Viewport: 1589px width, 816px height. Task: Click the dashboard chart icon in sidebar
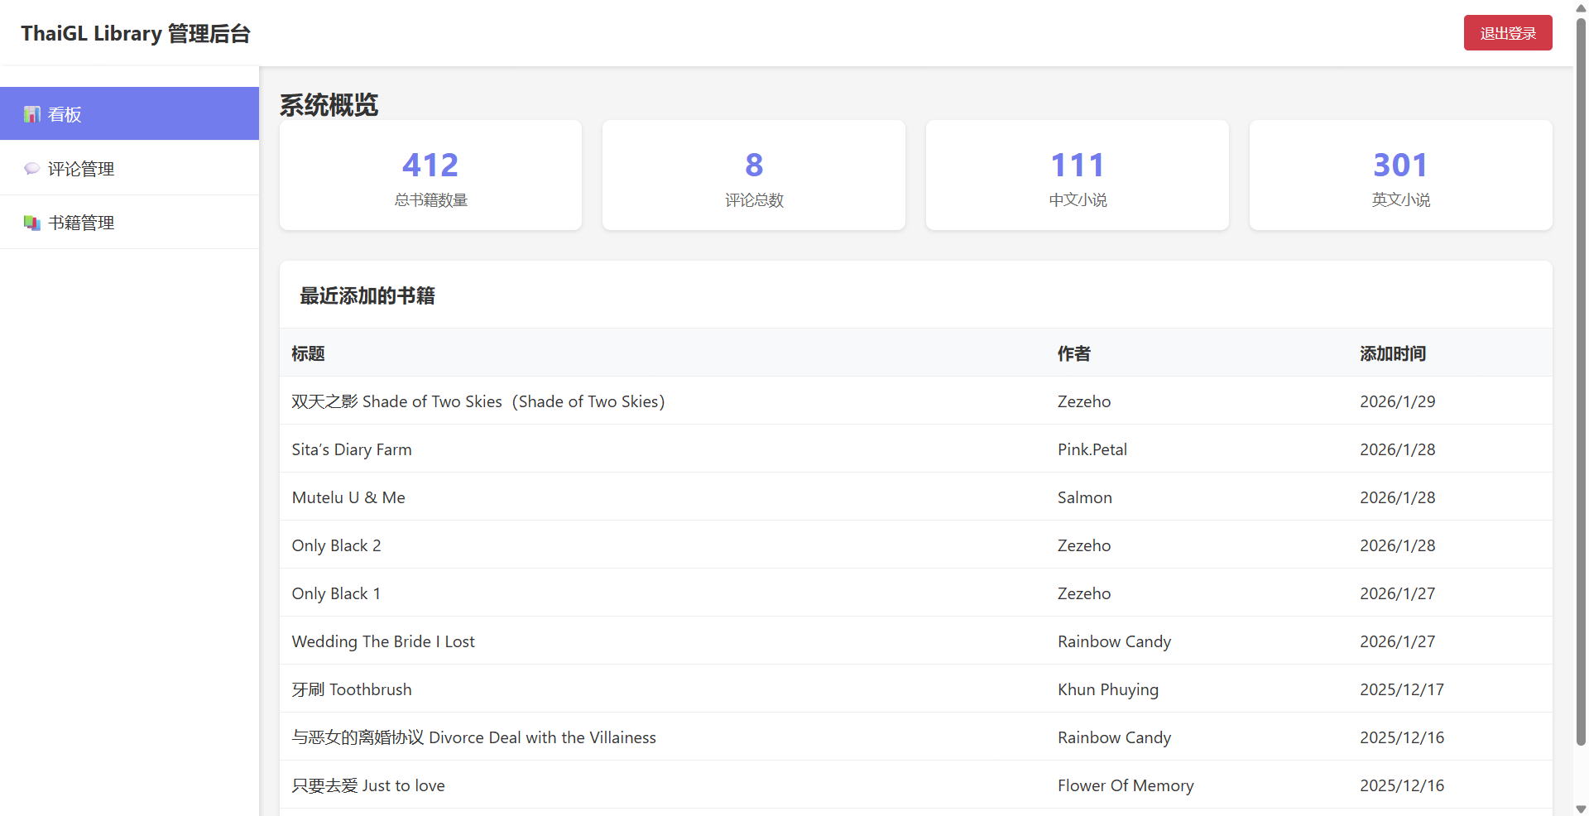(x=31, y=114)
